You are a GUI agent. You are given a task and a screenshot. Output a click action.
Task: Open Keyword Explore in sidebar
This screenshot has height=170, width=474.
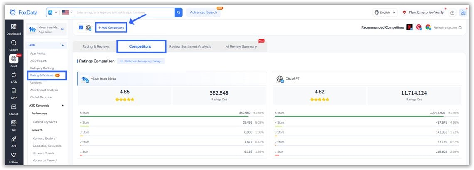click(x=44, y=138)
